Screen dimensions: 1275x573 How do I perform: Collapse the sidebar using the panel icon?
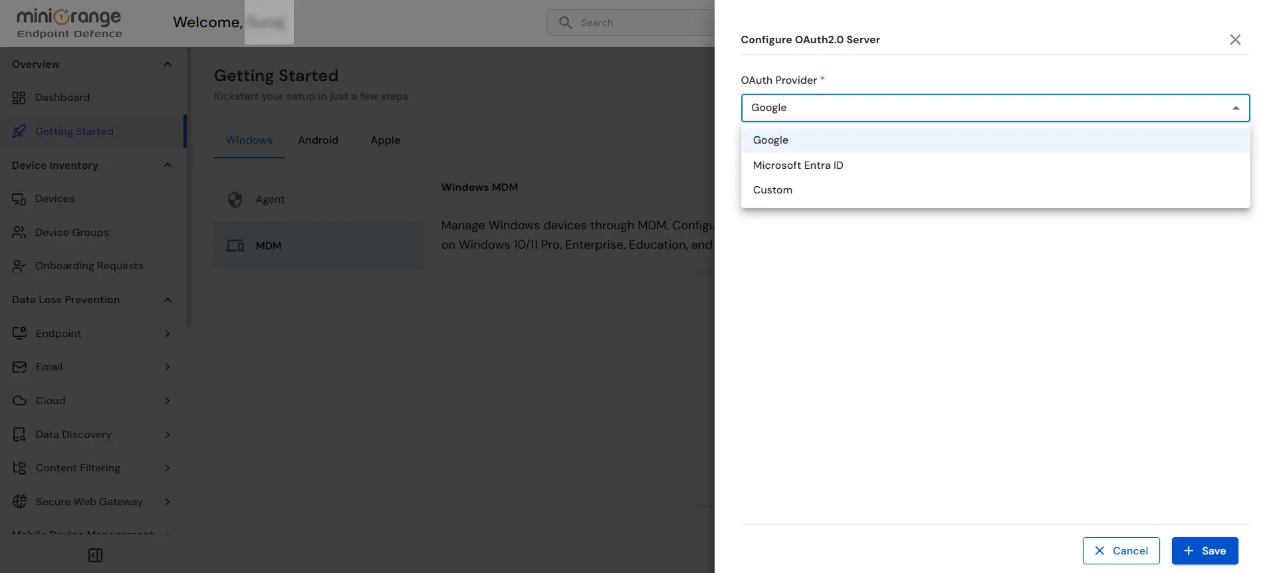(x=95, y=555)
